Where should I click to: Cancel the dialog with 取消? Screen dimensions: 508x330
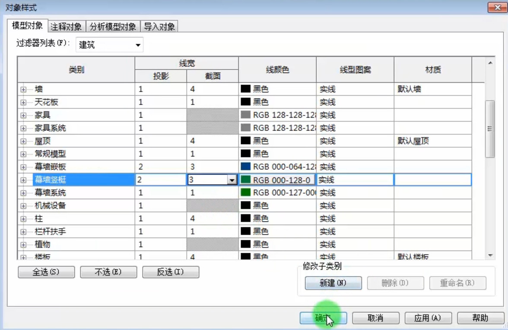376,318
